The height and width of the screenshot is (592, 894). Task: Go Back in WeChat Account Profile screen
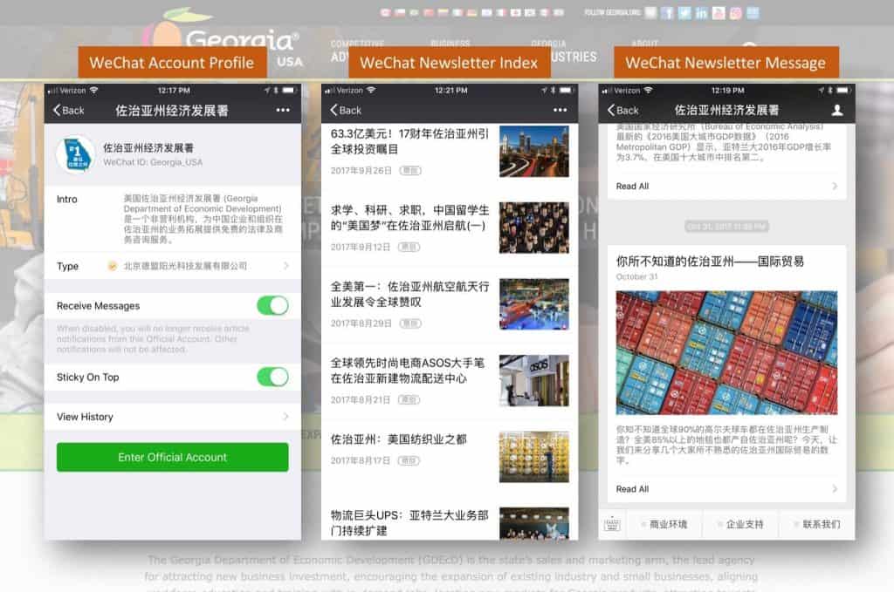[x=69, y=111]
